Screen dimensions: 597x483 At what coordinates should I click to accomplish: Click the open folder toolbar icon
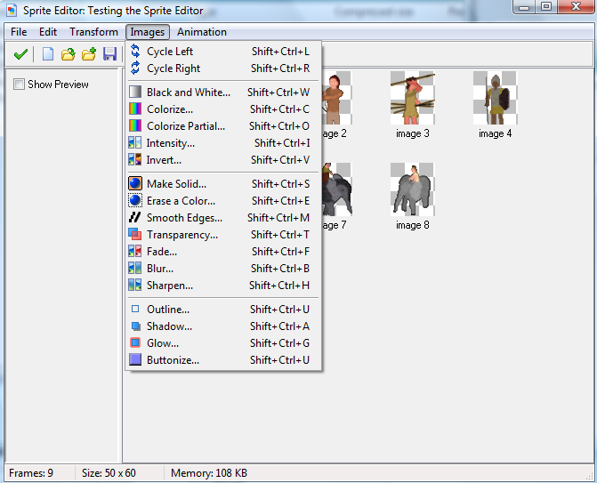click(69, 54)
